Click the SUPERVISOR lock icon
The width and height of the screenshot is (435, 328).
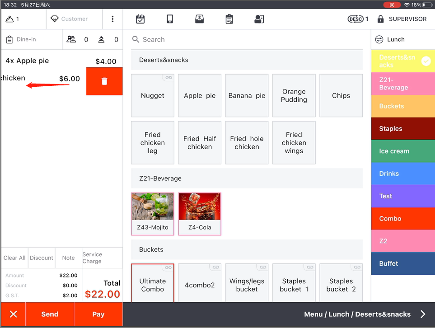(x=380, y=19)
